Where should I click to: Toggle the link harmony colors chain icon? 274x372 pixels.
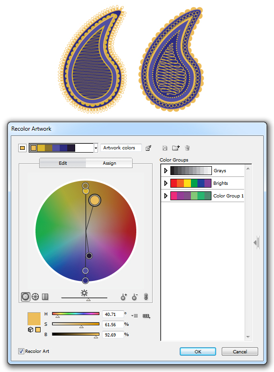(x=146, y=296)
